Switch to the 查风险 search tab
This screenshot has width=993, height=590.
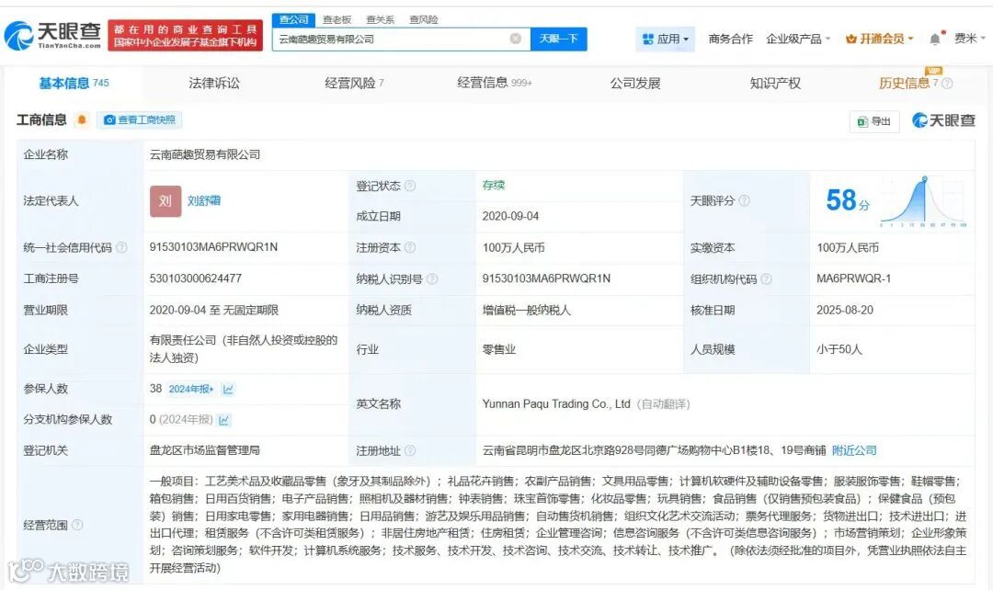click(424, 19)
